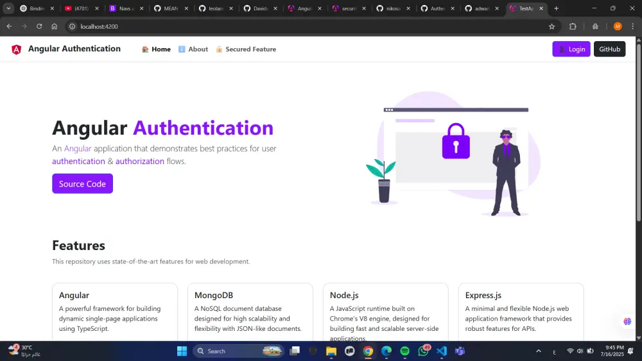
Task: Click the Angular logo in the navbar
Action: [x=17, y=49]
